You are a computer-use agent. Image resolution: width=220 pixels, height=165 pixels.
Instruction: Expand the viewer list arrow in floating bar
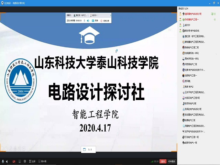click(x=111, y=15)
